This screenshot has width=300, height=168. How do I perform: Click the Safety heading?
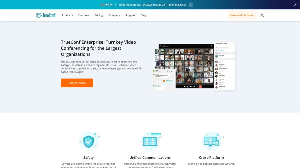[88, 158]
